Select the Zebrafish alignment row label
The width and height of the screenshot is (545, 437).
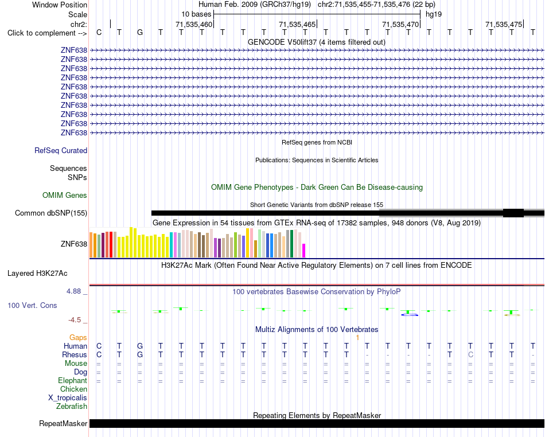click(x=72, y=406)
